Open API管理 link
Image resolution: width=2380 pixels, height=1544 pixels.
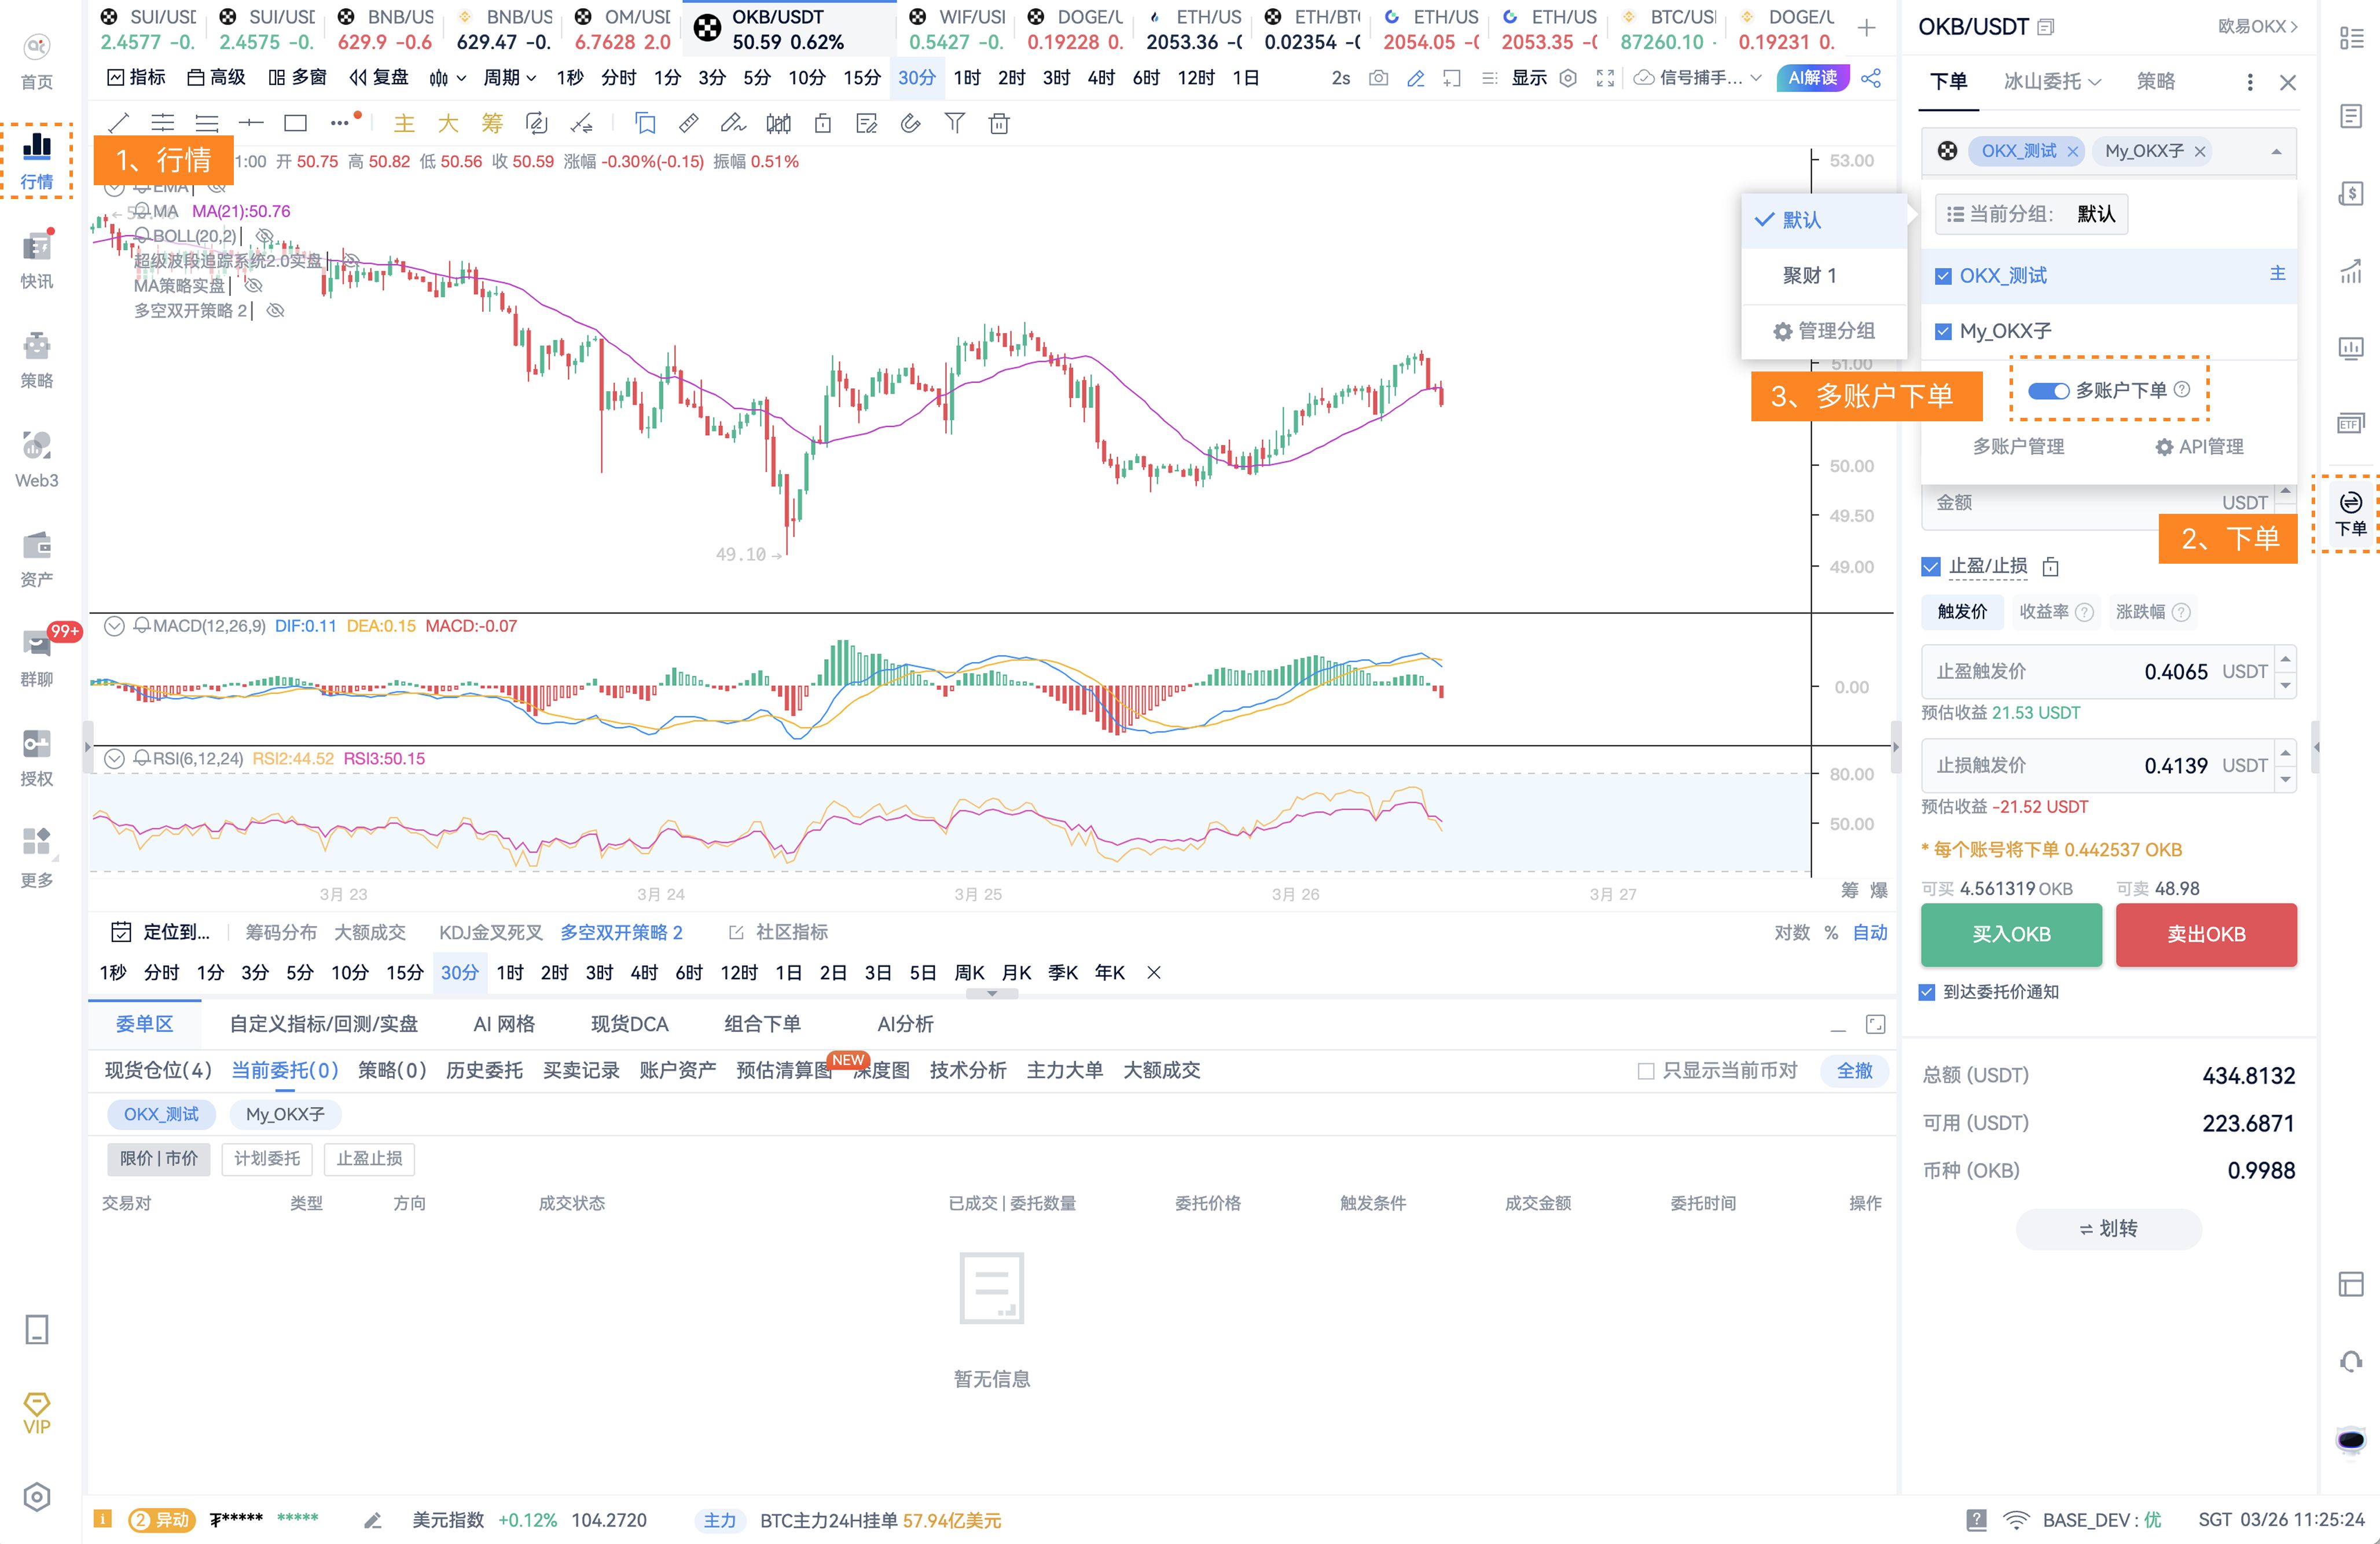[2199, 447]
